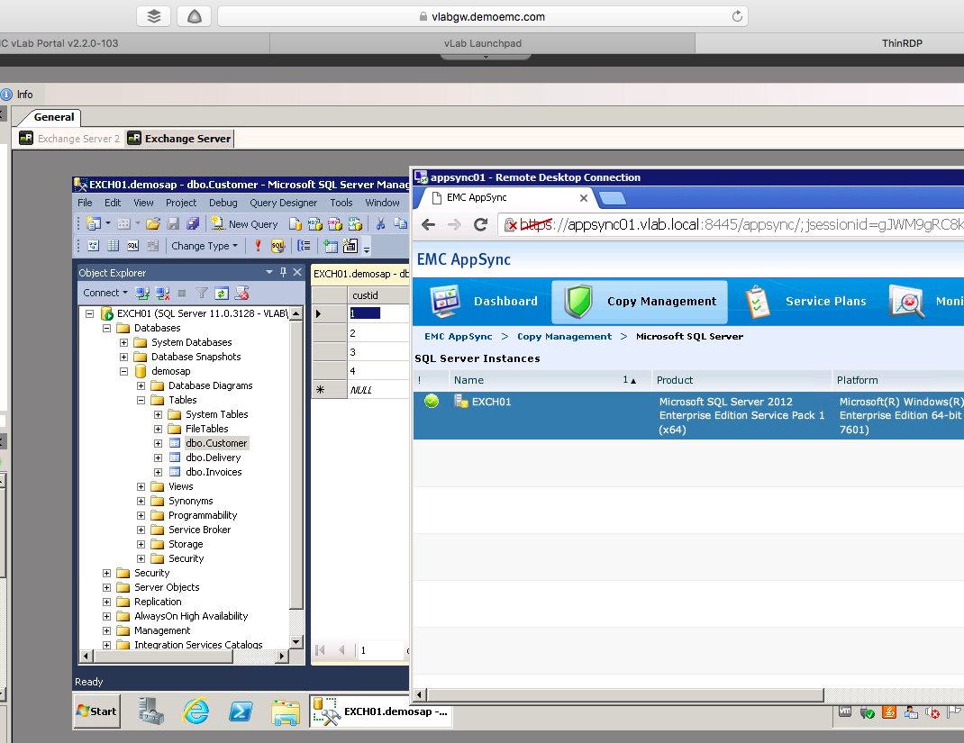Screen dimensions: 964x743
Task: Click the Database Engine Query icon
Action: (x=296, y=223)
